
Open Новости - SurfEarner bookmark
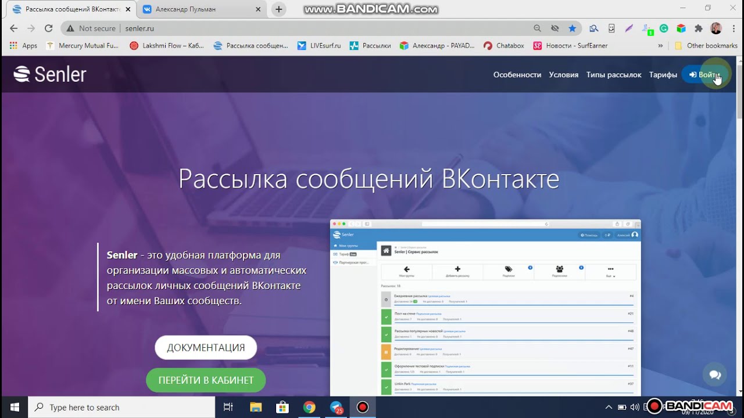(x=571, y=45)
